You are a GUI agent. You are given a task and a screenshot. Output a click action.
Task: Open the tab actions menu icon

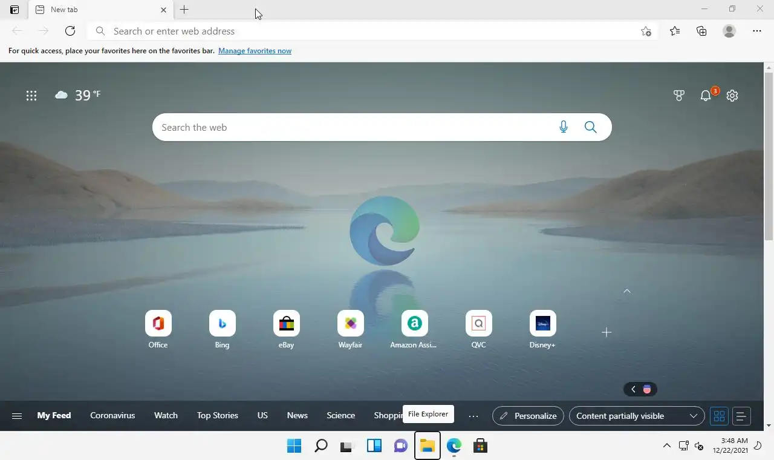15,10
